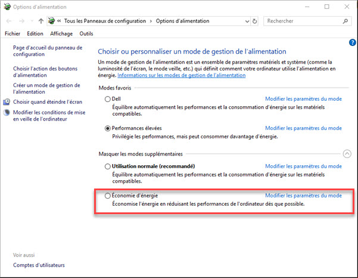Click the Voir aussi label

[x=24, y=255]
